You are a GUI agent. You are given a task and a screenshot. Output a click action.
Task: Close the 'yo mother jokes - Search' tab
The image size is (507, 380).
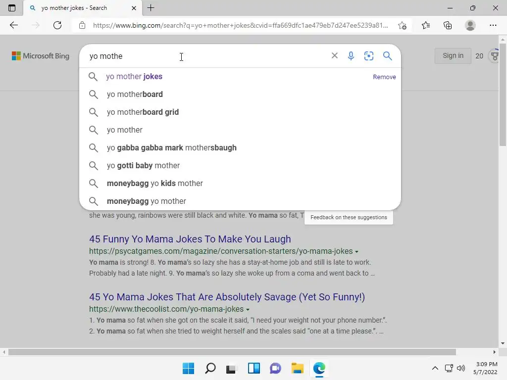134,8
